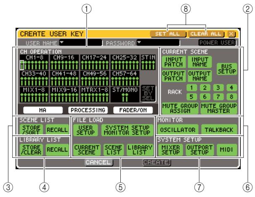
Task: Toggle RACK 5 button
Action: (x=192, y=97)
